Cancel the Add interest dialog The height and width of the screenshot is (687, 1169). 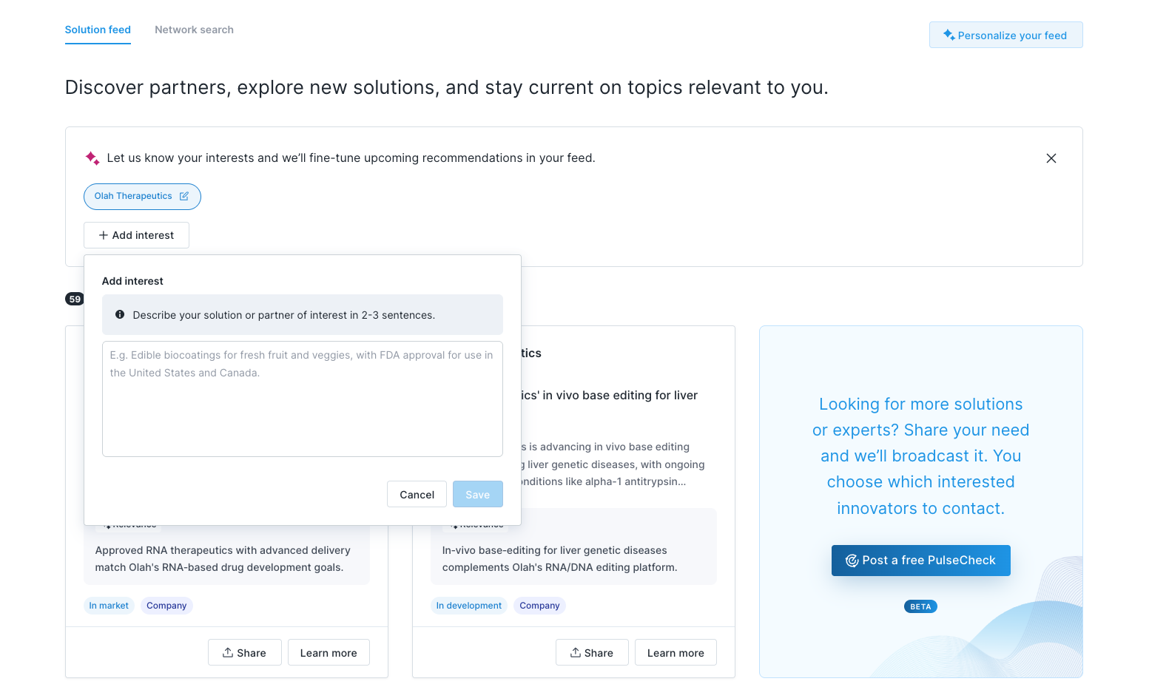pos(417,494)
